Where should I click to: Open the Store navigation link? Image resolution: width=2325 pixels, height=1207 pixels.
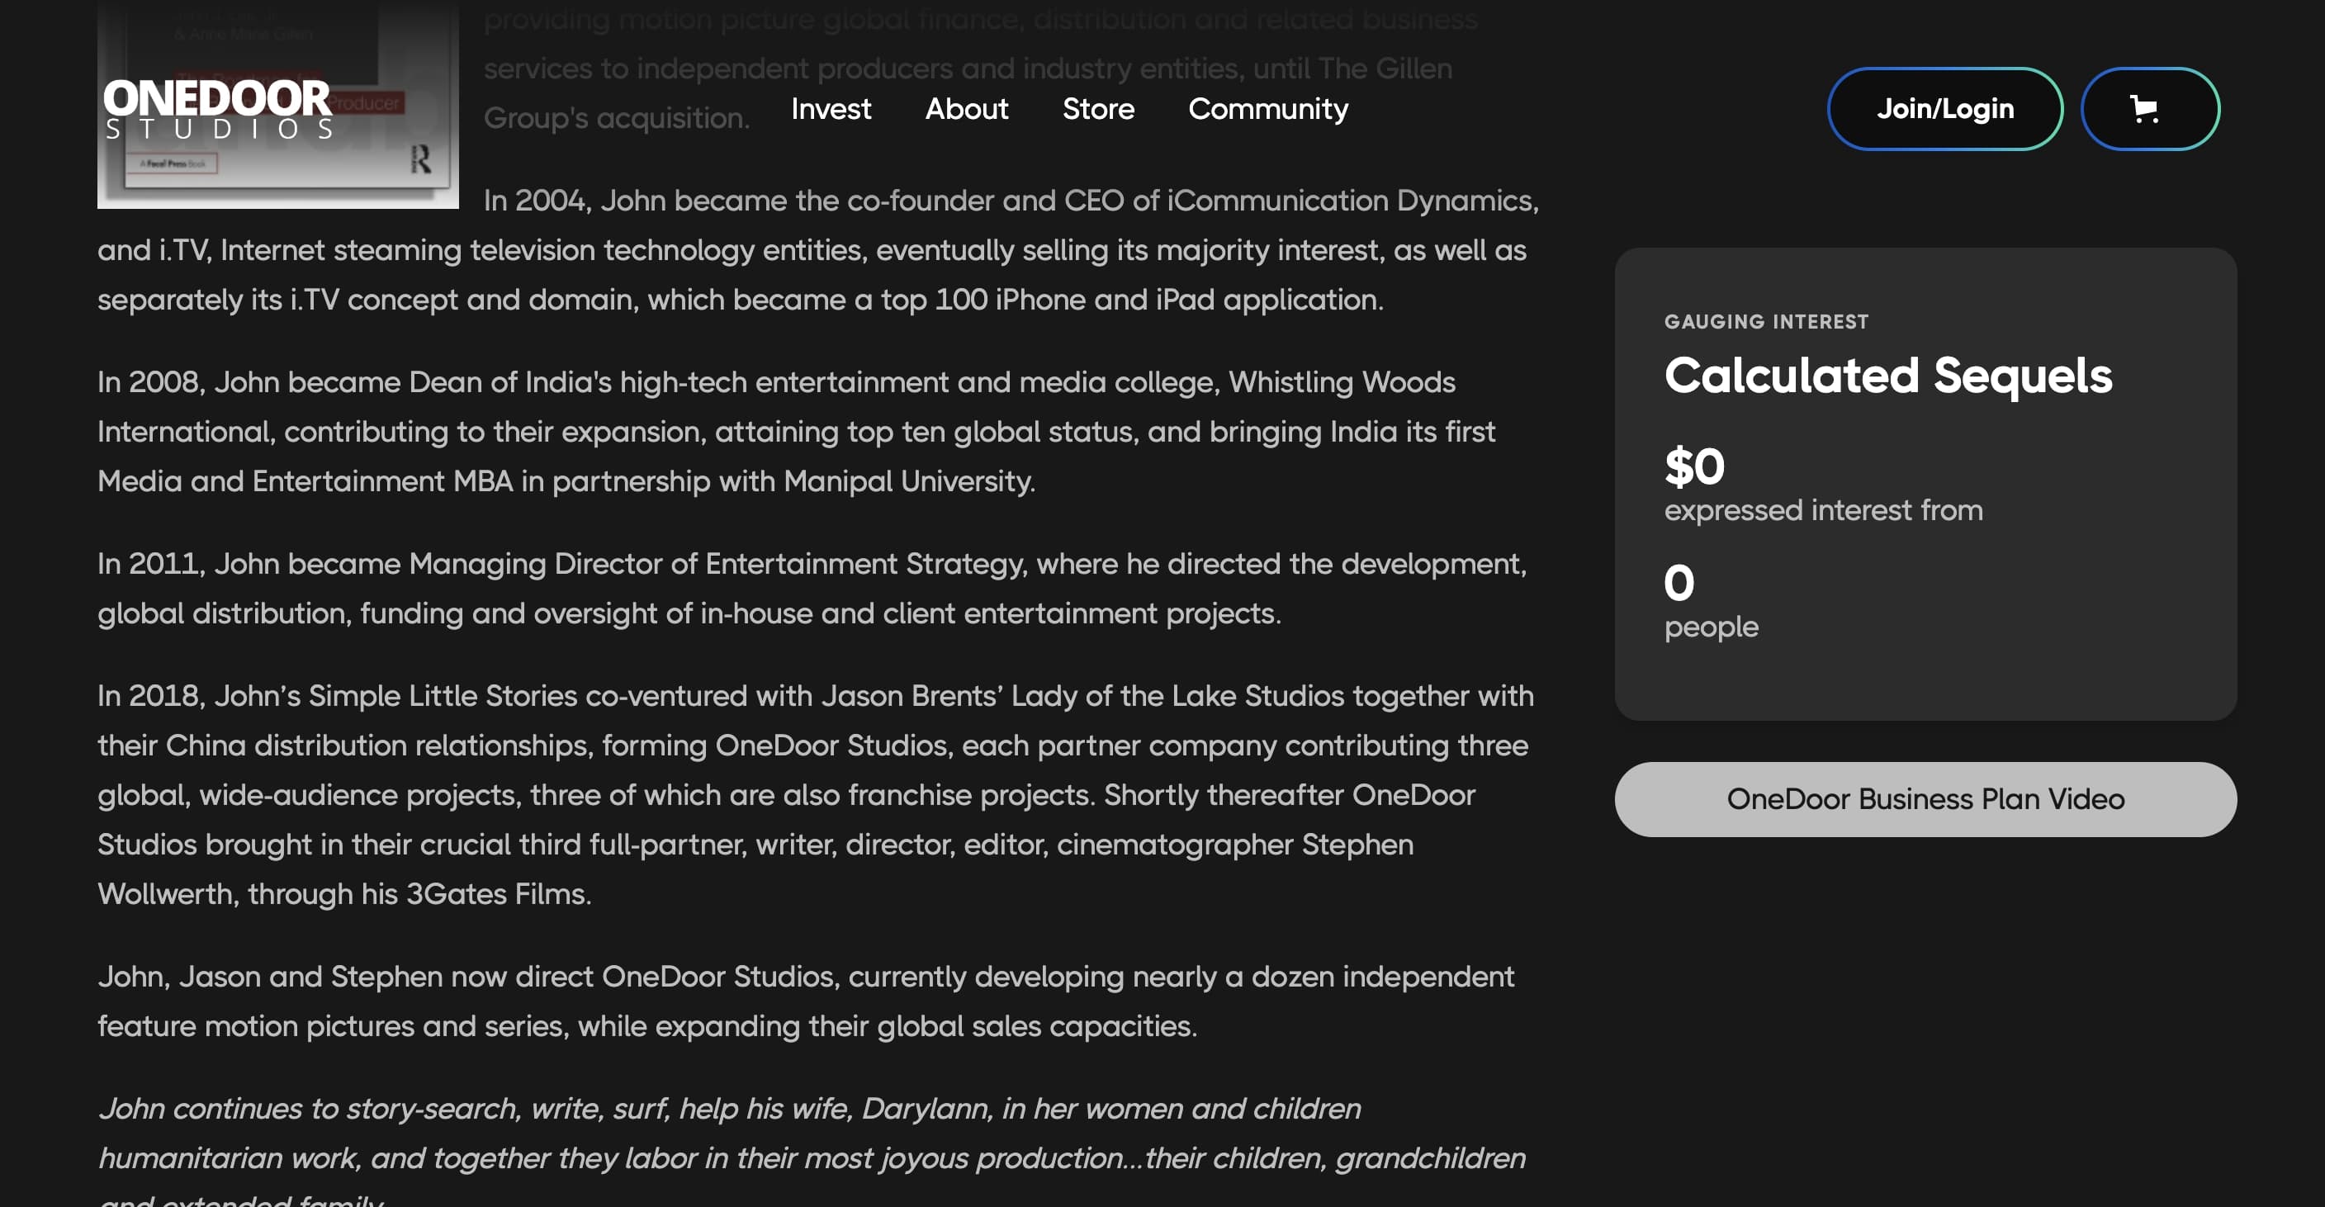(1097, 109)
